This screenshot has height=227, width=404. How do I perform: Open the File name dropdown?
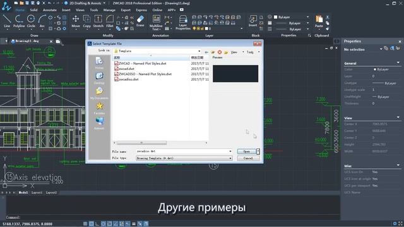[x=230, y=151]
